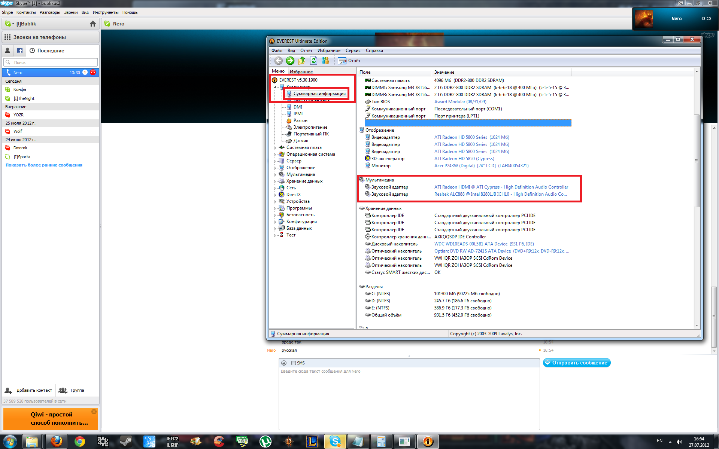Open the FB2 LRF reader taskbar icon
Image resolution: width=719 pixels, height=449 pixels.
[x=172, y=442]
